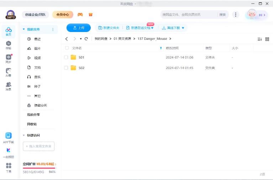This screenshot has width=273, height=180.
Task: Click the search files input field
Action: click(189, 15)
